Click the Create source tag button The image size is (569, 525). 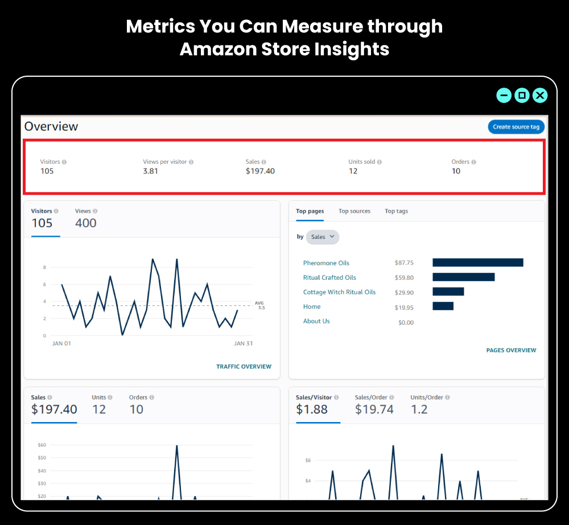516,127
